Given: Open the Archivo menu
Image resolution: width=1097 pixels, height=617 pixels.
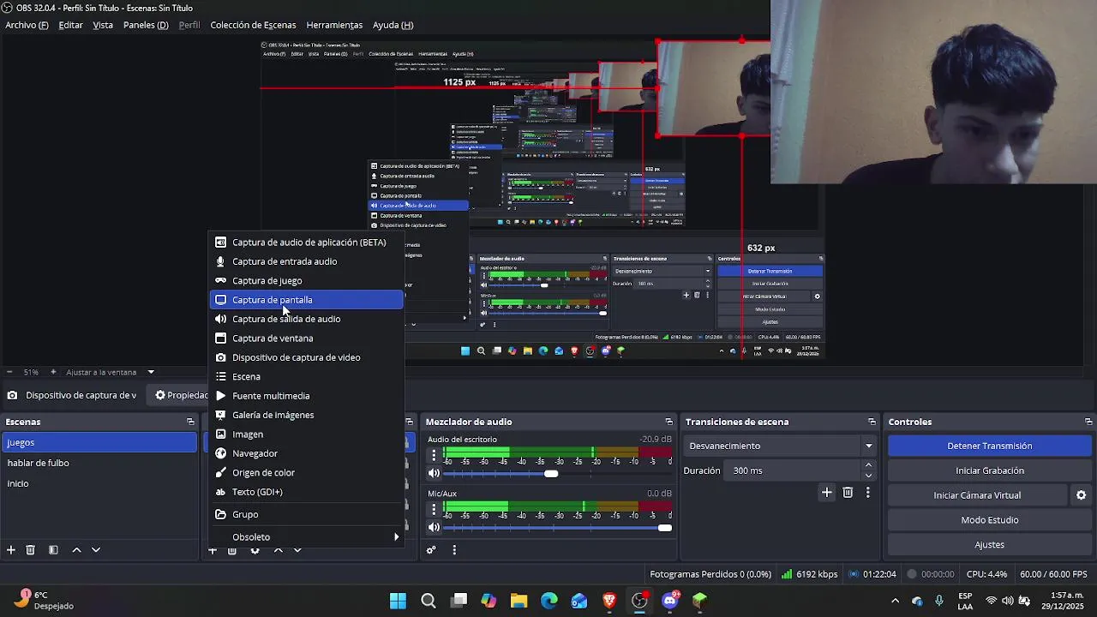Looking at the screenshot, I should [x=27, y=25].
